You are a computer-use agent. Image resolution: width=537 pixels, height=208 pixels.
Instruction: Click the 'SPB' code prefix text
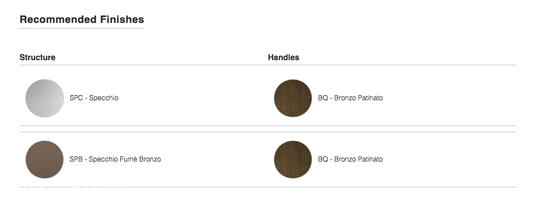pos(76,159)
